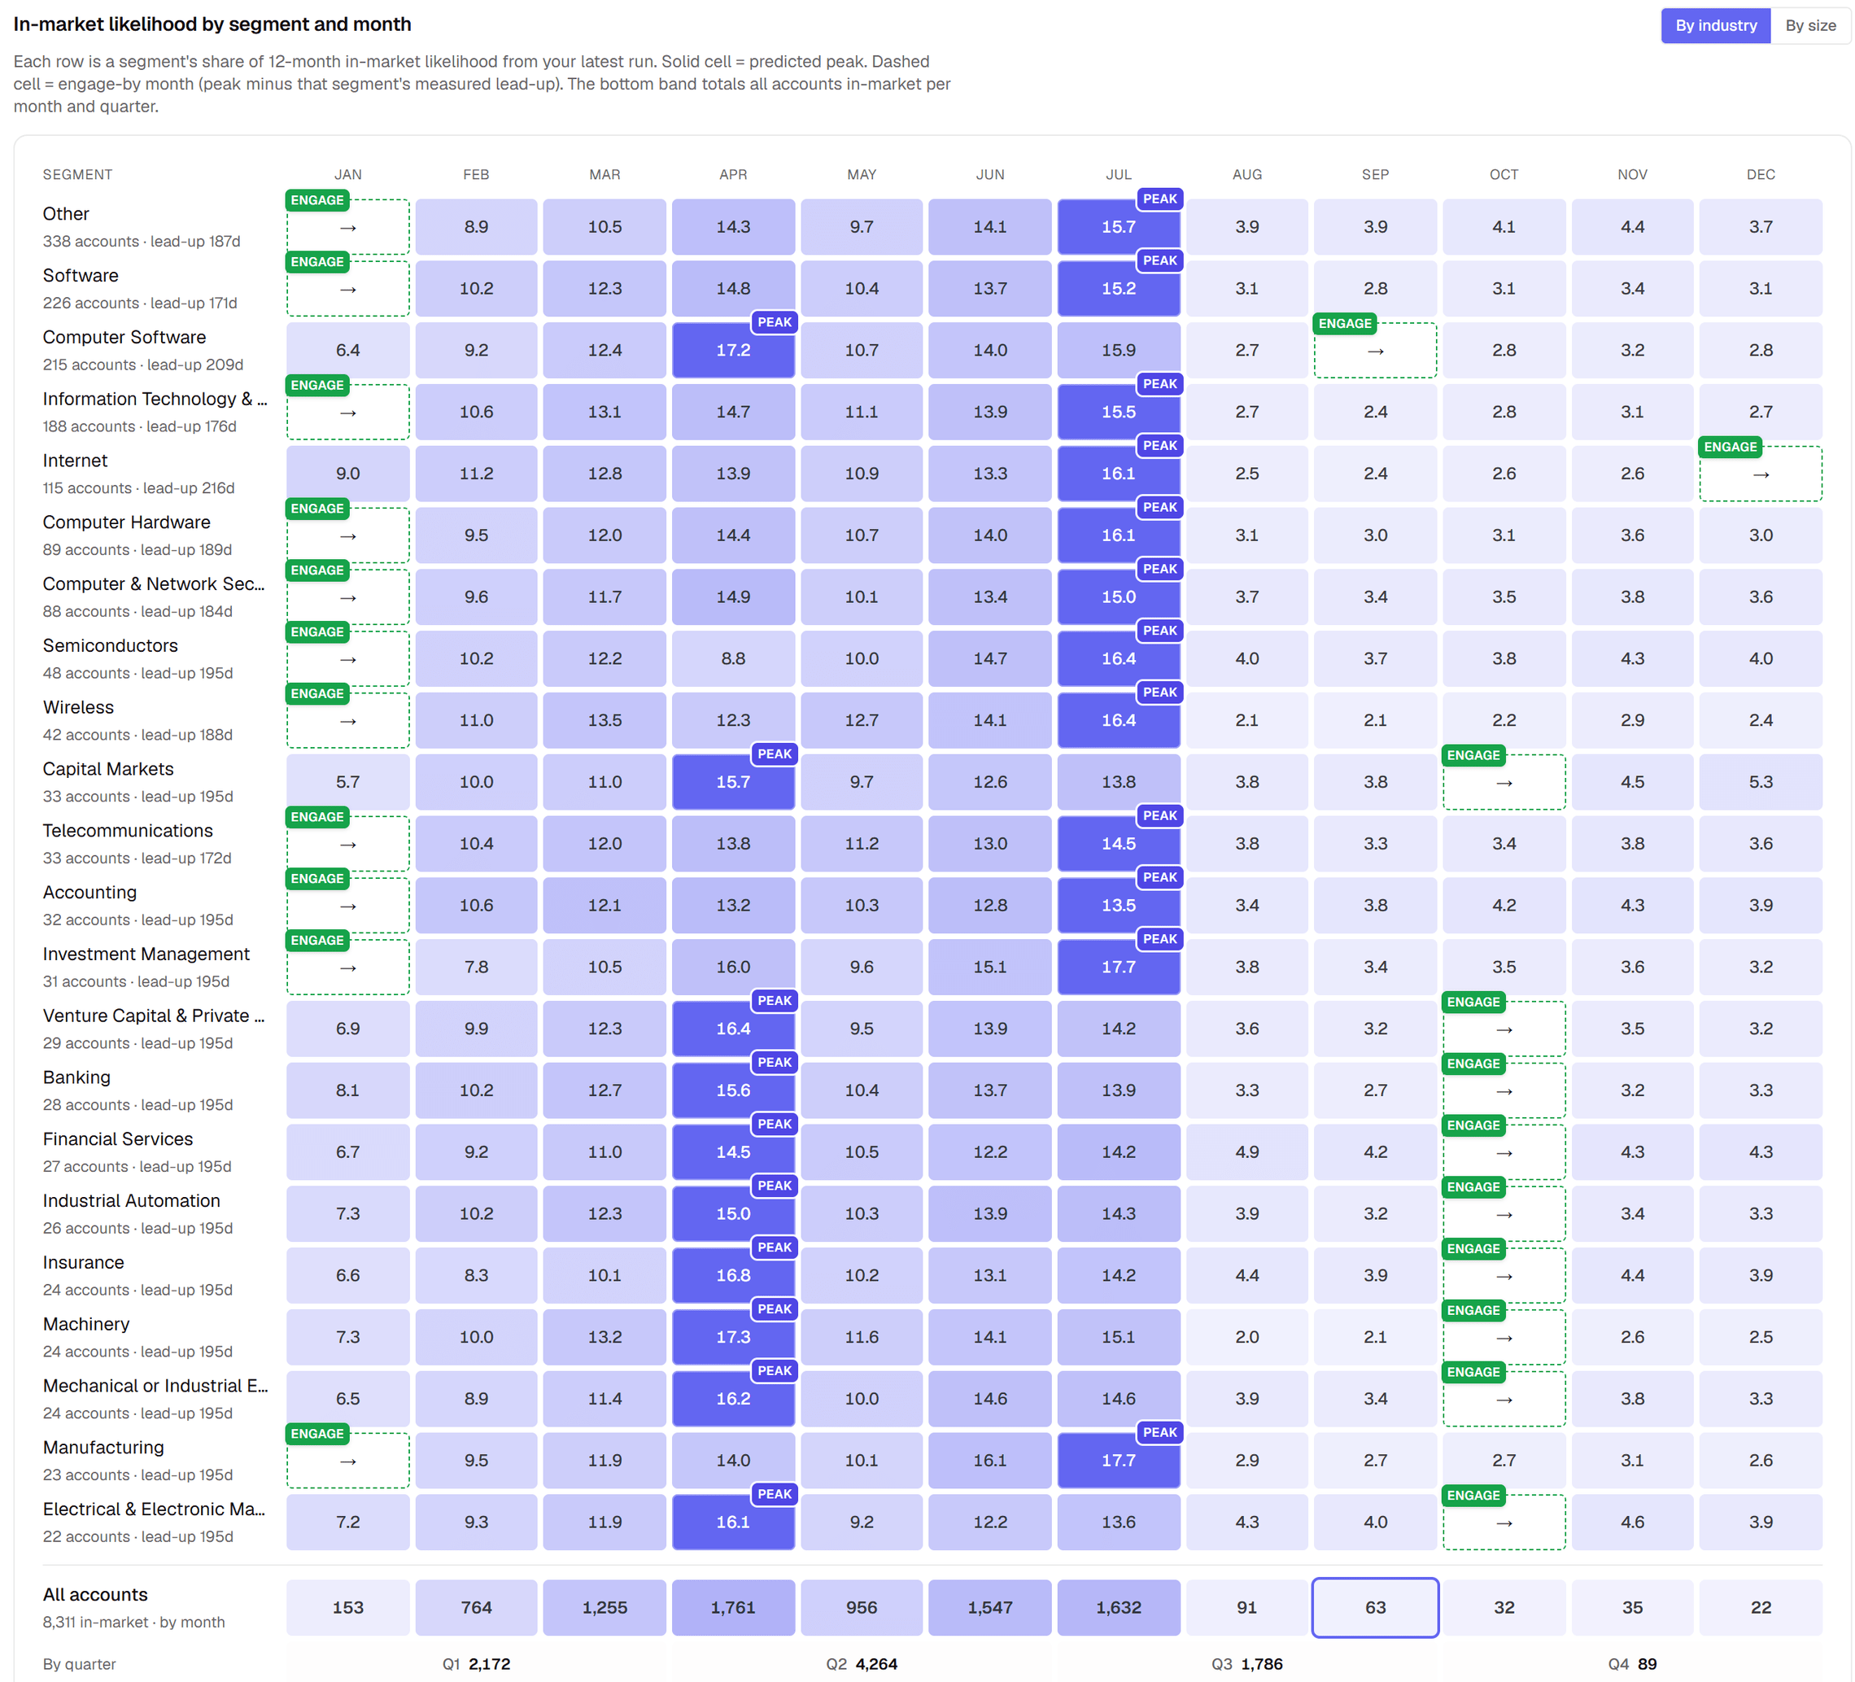Click Machinery's April peak cell 17.3
This screenshot has width=1855, height=1682.
click(733, 1337)
